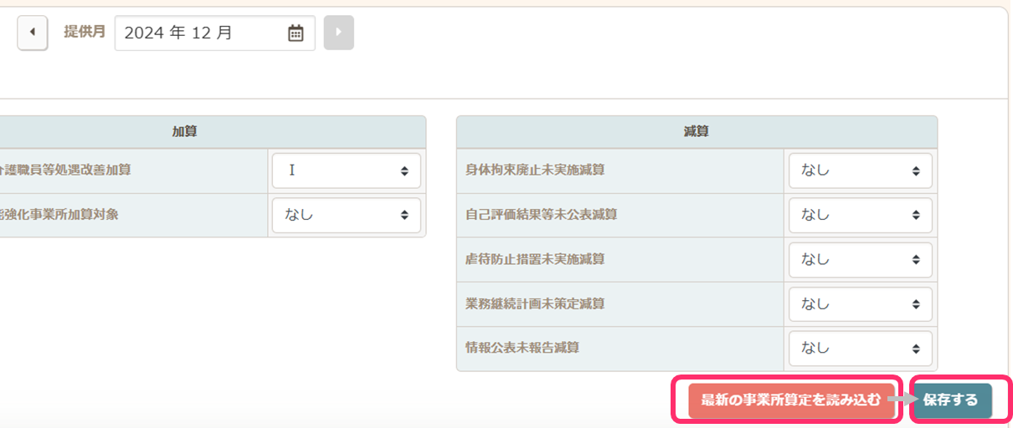The image size is (1013, 428).
Task: Expand the 自己評価結果等未公表減算 dropdown
Action: [860, 215]
